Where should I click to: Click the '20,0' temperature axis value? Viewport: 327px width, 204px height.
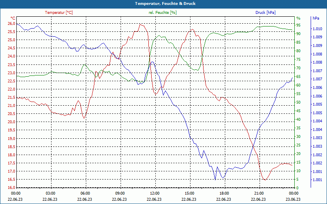(11, 122)
